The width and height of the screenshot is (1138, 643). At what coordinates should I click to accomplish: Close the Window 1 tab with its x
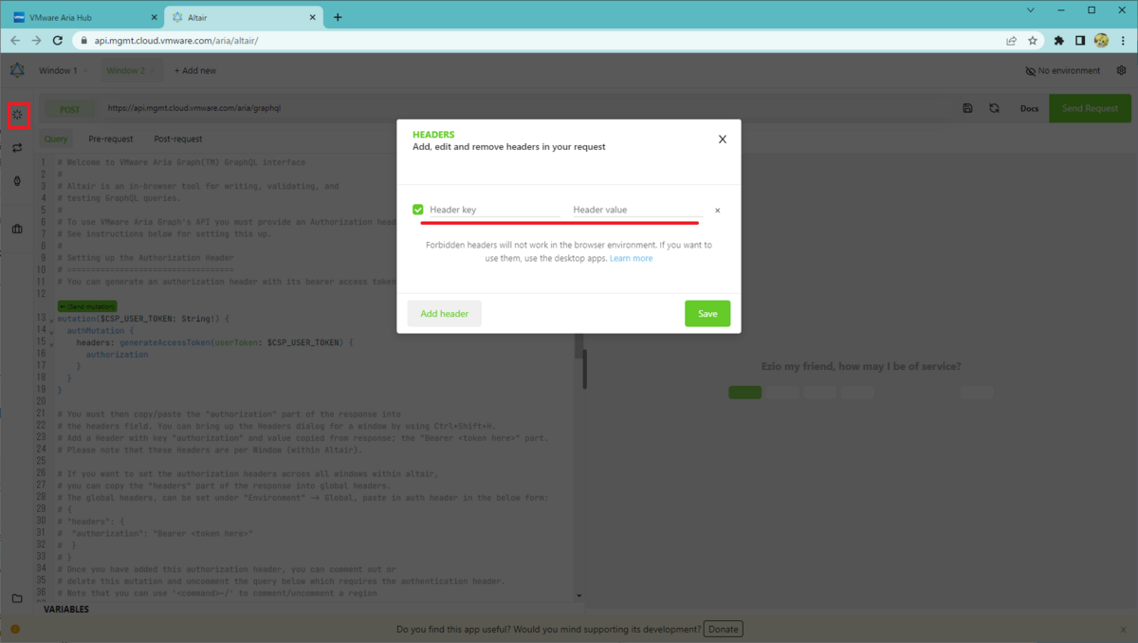pyautogui.click(x=85, y=71)
